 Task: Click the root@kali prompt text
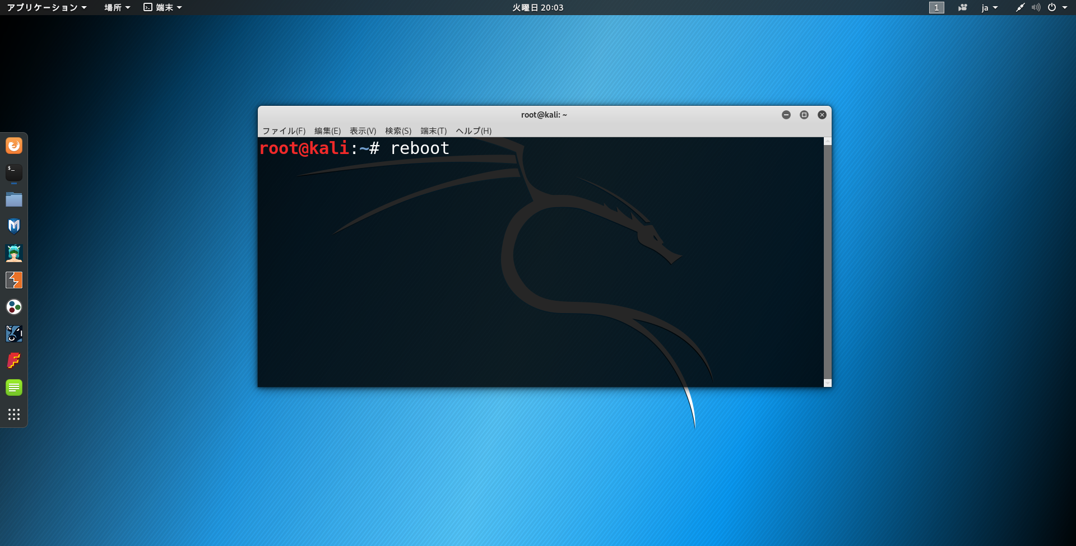pyautogui.click(x=304, y=148)
